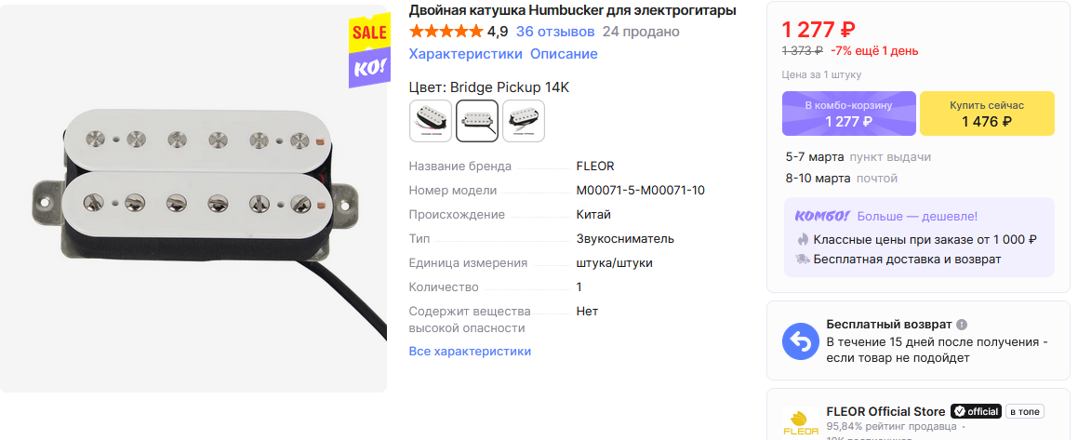Open the Описание section
Image resolution: width=1078 pixels, height=440 pixels.
tap(564, 54)
